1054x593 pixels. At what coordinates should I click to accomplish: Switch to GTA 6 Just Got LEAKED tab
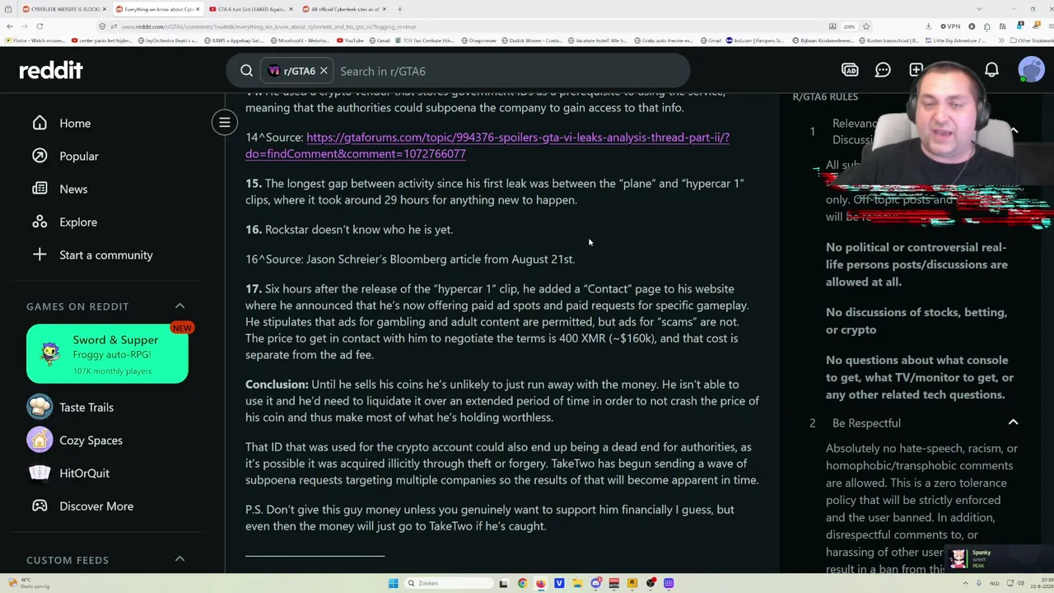click(249, 9)
